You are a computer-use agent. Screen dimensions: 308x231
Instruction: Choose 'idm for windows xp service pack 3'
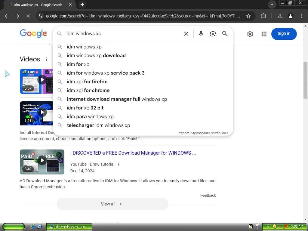[143, 73]
